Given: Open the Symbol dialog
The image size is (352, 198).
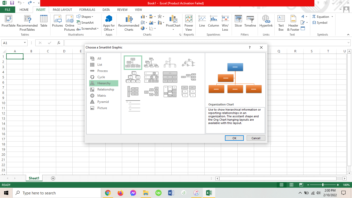Looking at the screenshot, I should pos(320,23).
